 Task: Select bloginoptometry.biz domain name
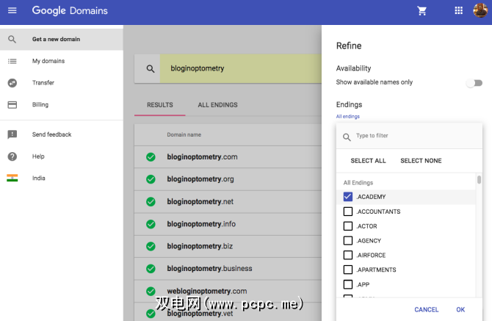200,246
